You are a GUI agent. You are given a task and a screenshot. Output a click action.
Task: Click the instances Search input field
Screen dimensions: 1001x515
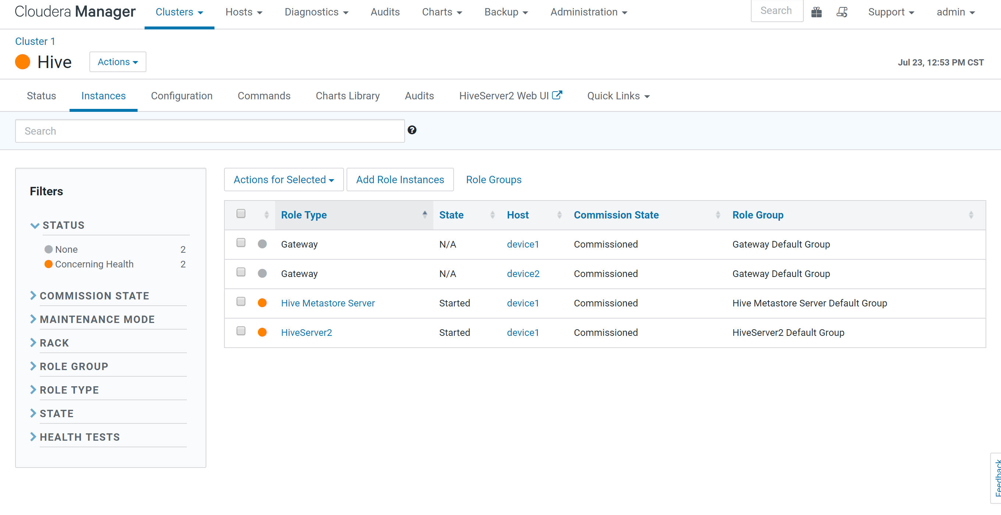(210, 131)
